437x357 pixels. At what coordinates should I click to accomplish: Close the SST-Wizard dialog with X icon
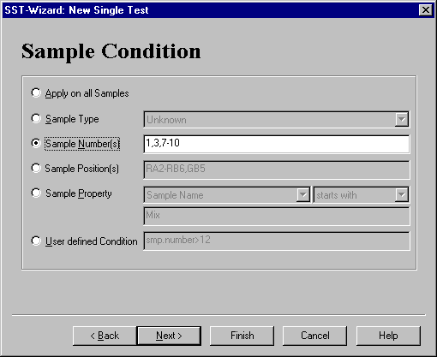pos(425,10)
